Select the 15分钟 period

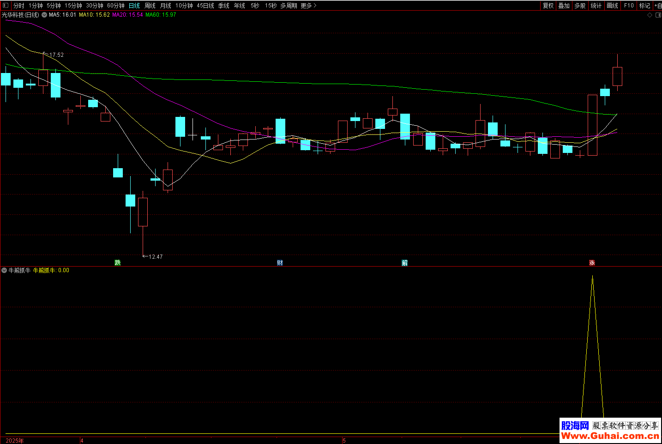pos(73,6)
